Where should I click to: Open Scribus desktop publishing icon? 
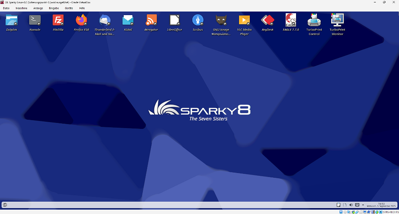[x=198, y=20]
